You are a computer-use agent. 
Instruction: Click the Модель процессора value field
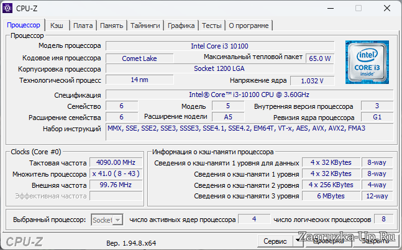tap(220, 46)
